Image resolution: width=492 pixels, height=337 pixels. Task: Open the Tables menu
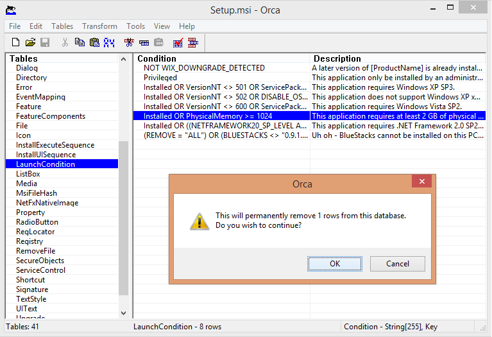point(62,26)
